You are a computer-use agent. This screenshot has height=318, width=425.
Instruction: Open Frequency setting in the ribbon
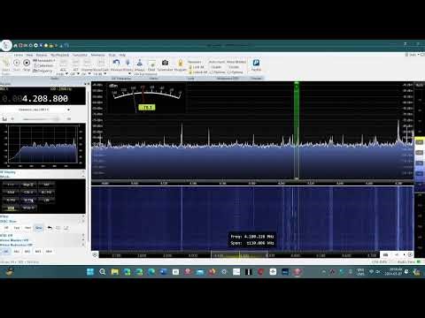42,71
